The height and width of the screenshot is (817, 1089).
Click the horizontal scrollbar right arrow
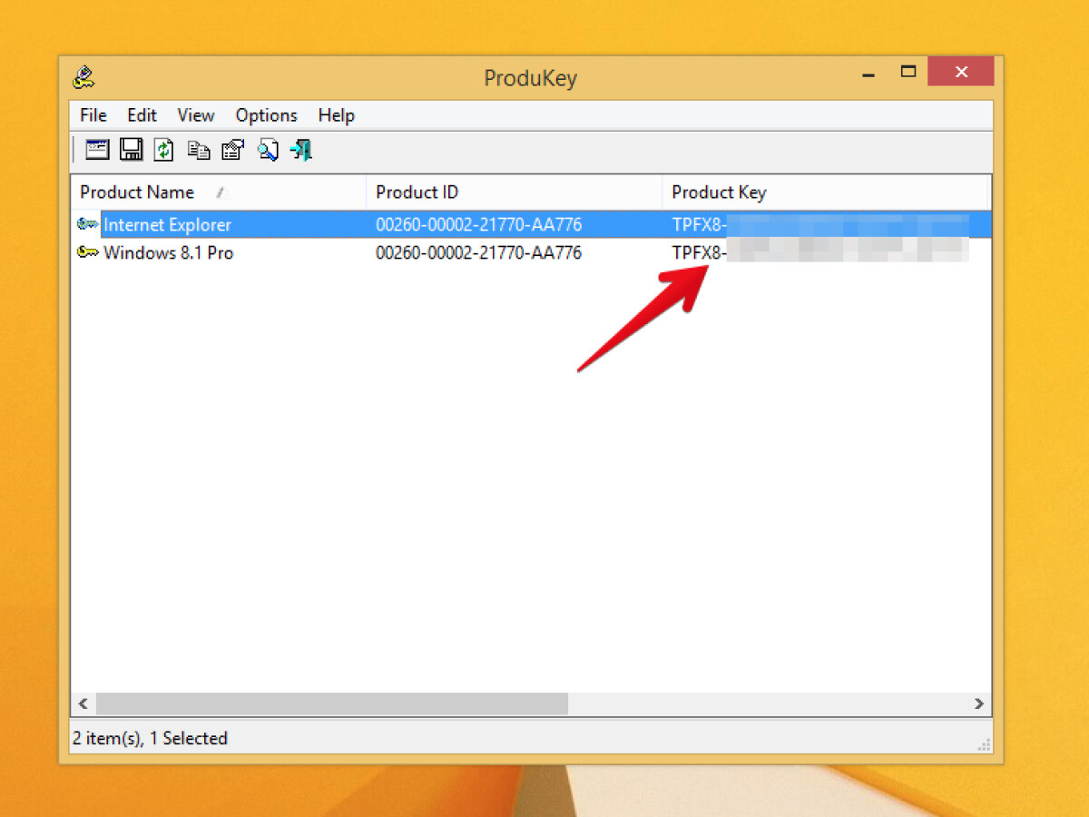[x=979, y=704]
